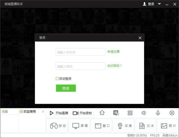Open the settings gear icon
The image size is (179, 138).
172,113
